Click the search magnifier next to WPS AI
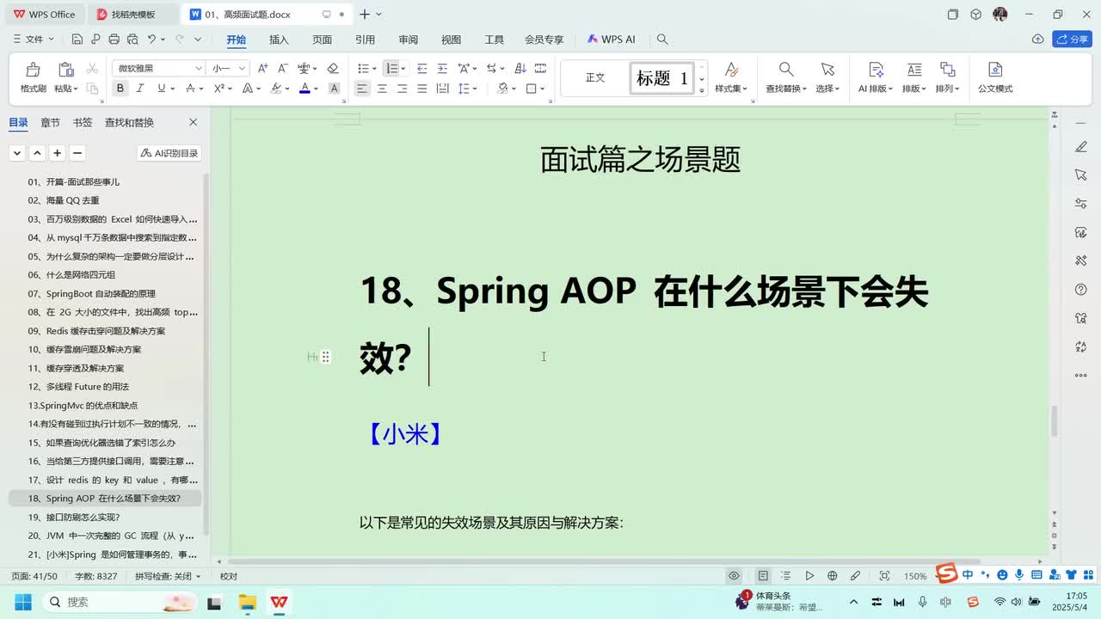This screenshot has height=619, width=1101. coord(662,40)
